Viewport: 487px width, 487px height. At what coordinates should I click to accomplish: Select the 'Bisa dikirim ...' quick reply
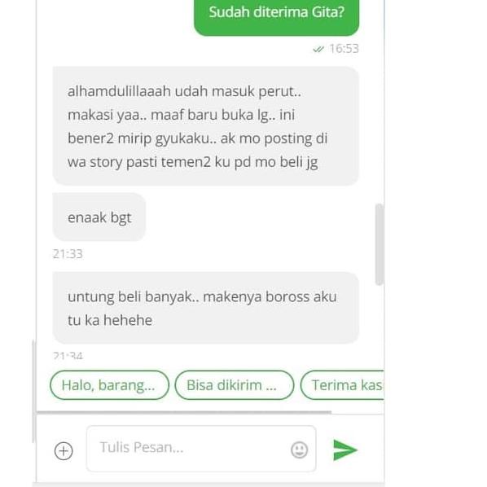235,385
